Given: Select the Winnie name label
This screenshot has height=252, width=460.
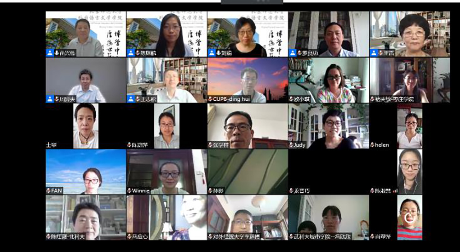Looking at the screenshot, I should point(141,190).
